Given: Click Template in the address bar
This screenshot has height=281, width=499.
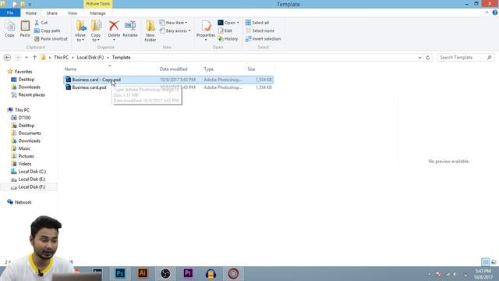Looking at the screenshot, I should 122,57.
